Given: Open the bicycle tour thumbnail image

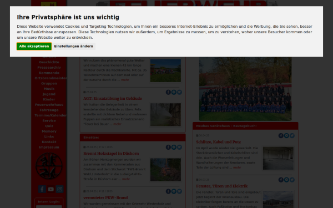Looking at the screenshot, I should tap(165, 70).
